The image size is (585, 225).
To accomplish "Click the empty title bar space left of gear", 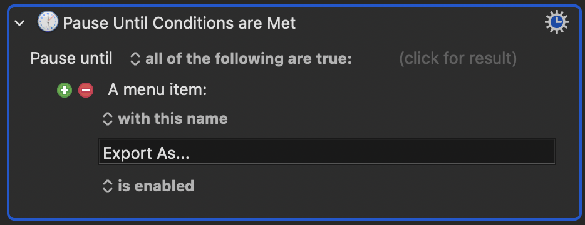I will 418,23.
